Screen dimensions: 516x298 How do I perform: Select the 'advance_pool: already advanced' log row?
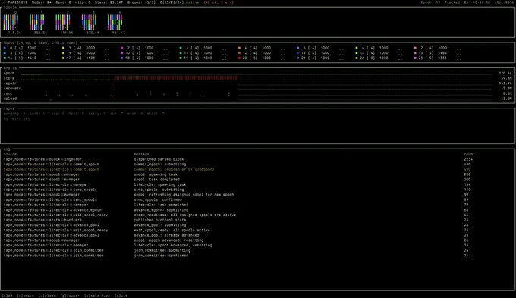click(x=239, y=235)
